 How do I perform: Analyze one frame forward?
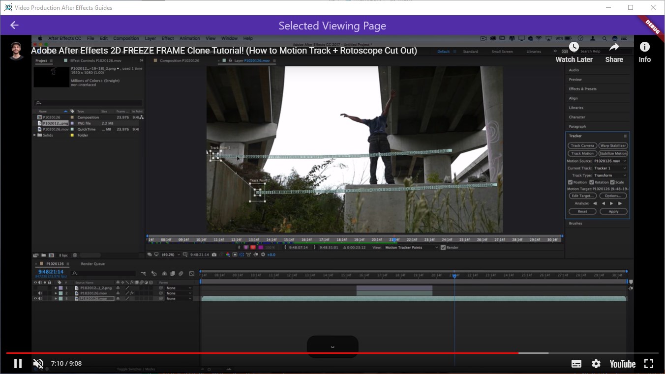pos(620,203)
